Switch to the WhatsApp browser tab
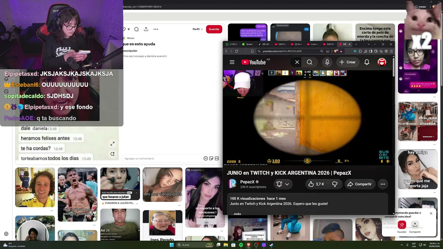The width and height of the screenshot is (443, 249). click(x=232, y=44)
